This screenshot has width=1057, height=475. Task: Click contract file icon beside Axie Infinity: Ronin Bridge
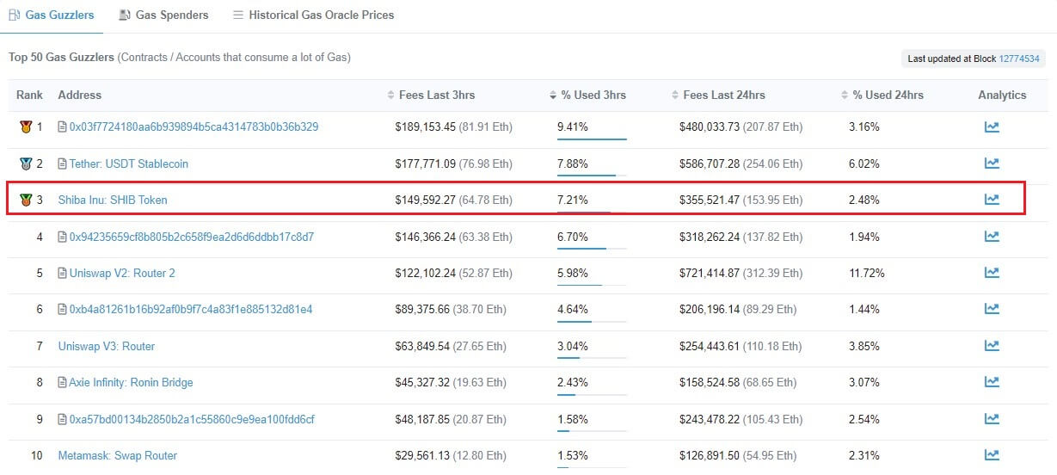(x=62, y=382)
